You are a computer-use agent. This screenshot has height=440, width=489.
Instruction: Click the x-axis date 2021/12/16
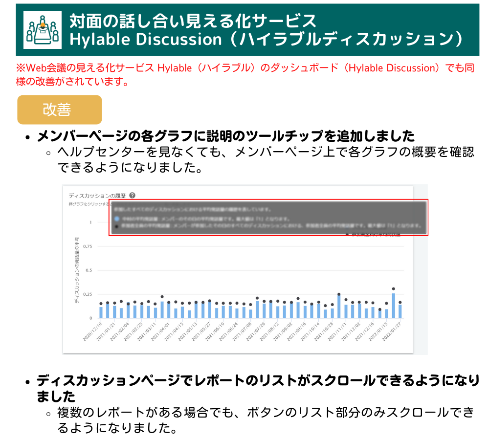pyautogui.click(x=365, y=332)
